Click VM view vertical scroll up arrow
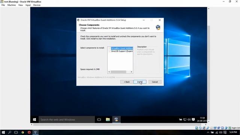 (x=208, y=9)
